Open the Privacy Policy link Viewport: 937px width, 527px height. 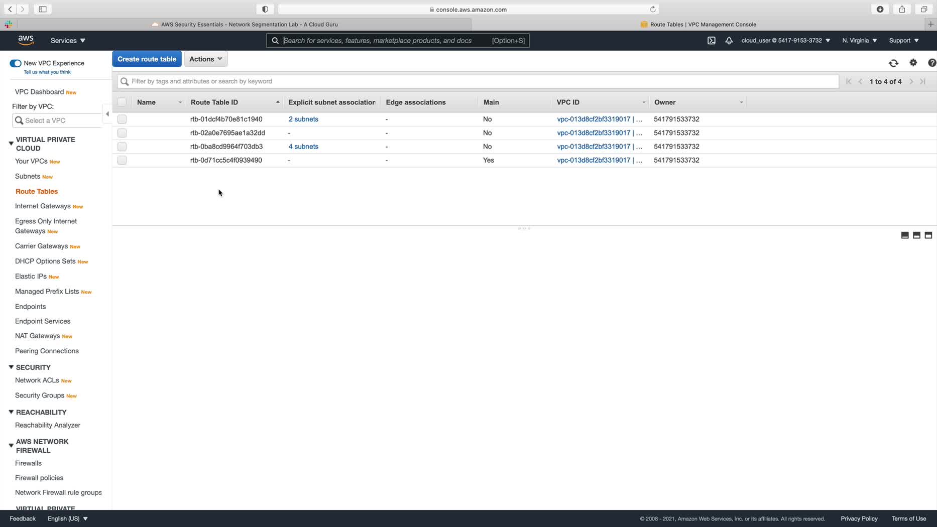(x=859, y=518)
